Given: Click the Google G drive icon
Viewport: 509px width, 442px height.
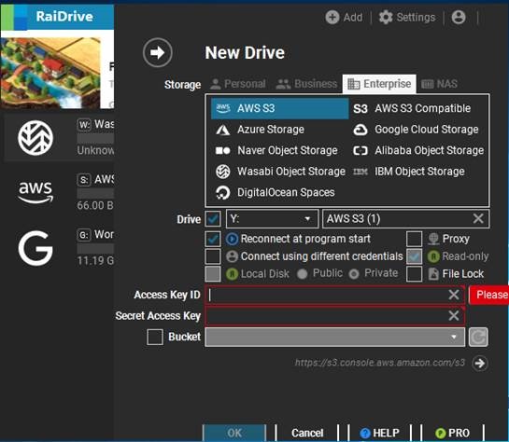Looking at the screenshot, I should pyautogui.click(x=35, y=248).
